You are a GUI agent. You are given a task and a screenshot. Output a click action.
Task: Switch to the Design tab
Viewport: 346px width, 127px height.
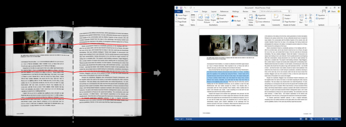click(204, 11)
